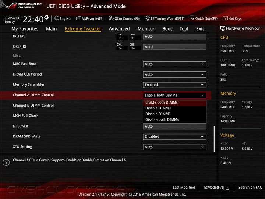Click the tREFIX9 Auto input field

click(x=174, y=36)
